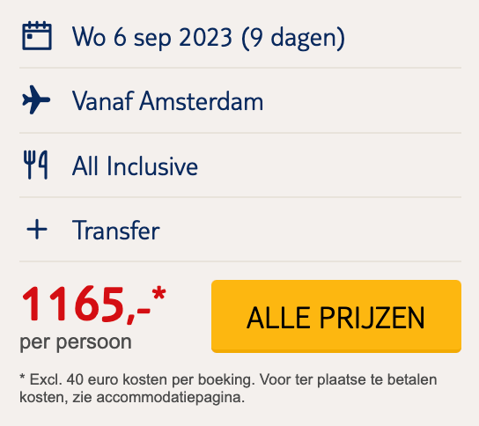The width and height of the screenshot is (479, 426).
Task: Click the word 'accommodatiepagina' in footnote
Action: coord(171,398)
